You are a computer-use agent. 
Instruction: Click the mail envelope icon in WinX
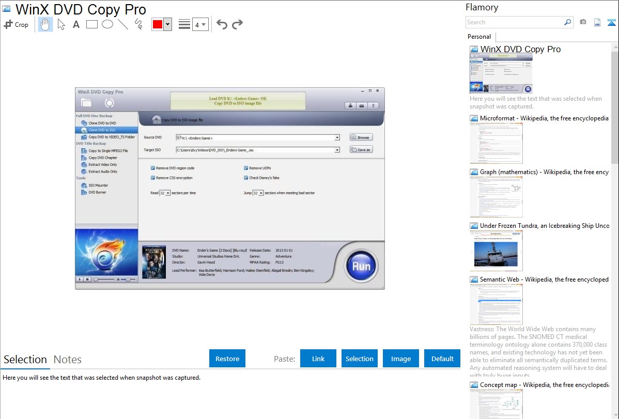point(362,106)
